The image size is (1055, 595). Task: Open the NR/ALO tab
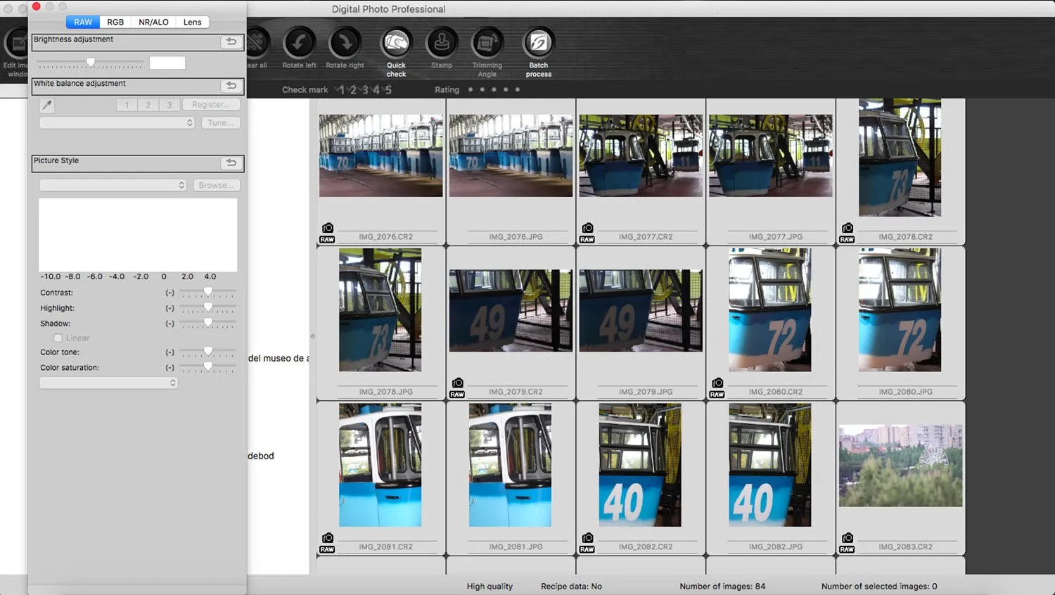click(x=153, y=22)
